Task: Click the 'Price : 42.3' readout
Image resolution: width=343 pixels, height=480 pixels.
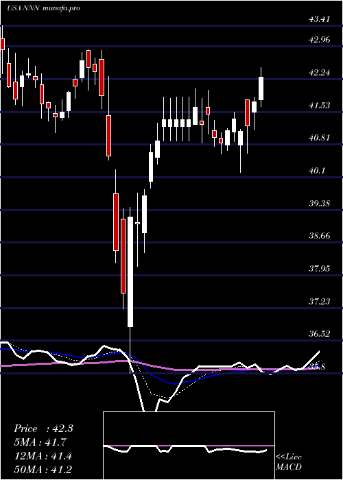Action: coord(43,429)
